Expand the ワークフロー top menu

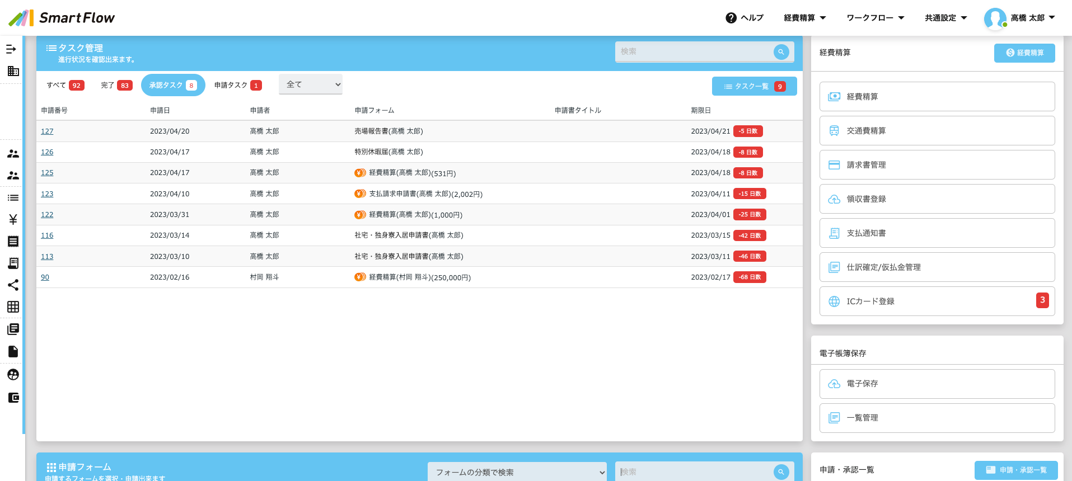point(875,18)
